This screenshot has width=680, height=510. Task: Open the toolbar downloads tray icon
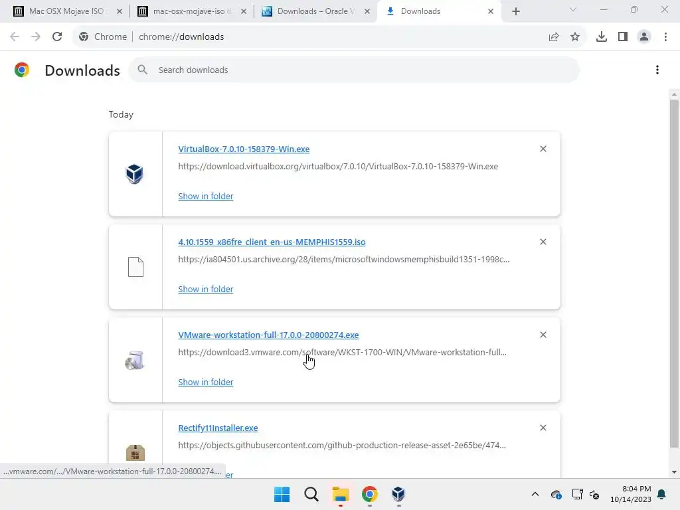[x=602, y=37]
